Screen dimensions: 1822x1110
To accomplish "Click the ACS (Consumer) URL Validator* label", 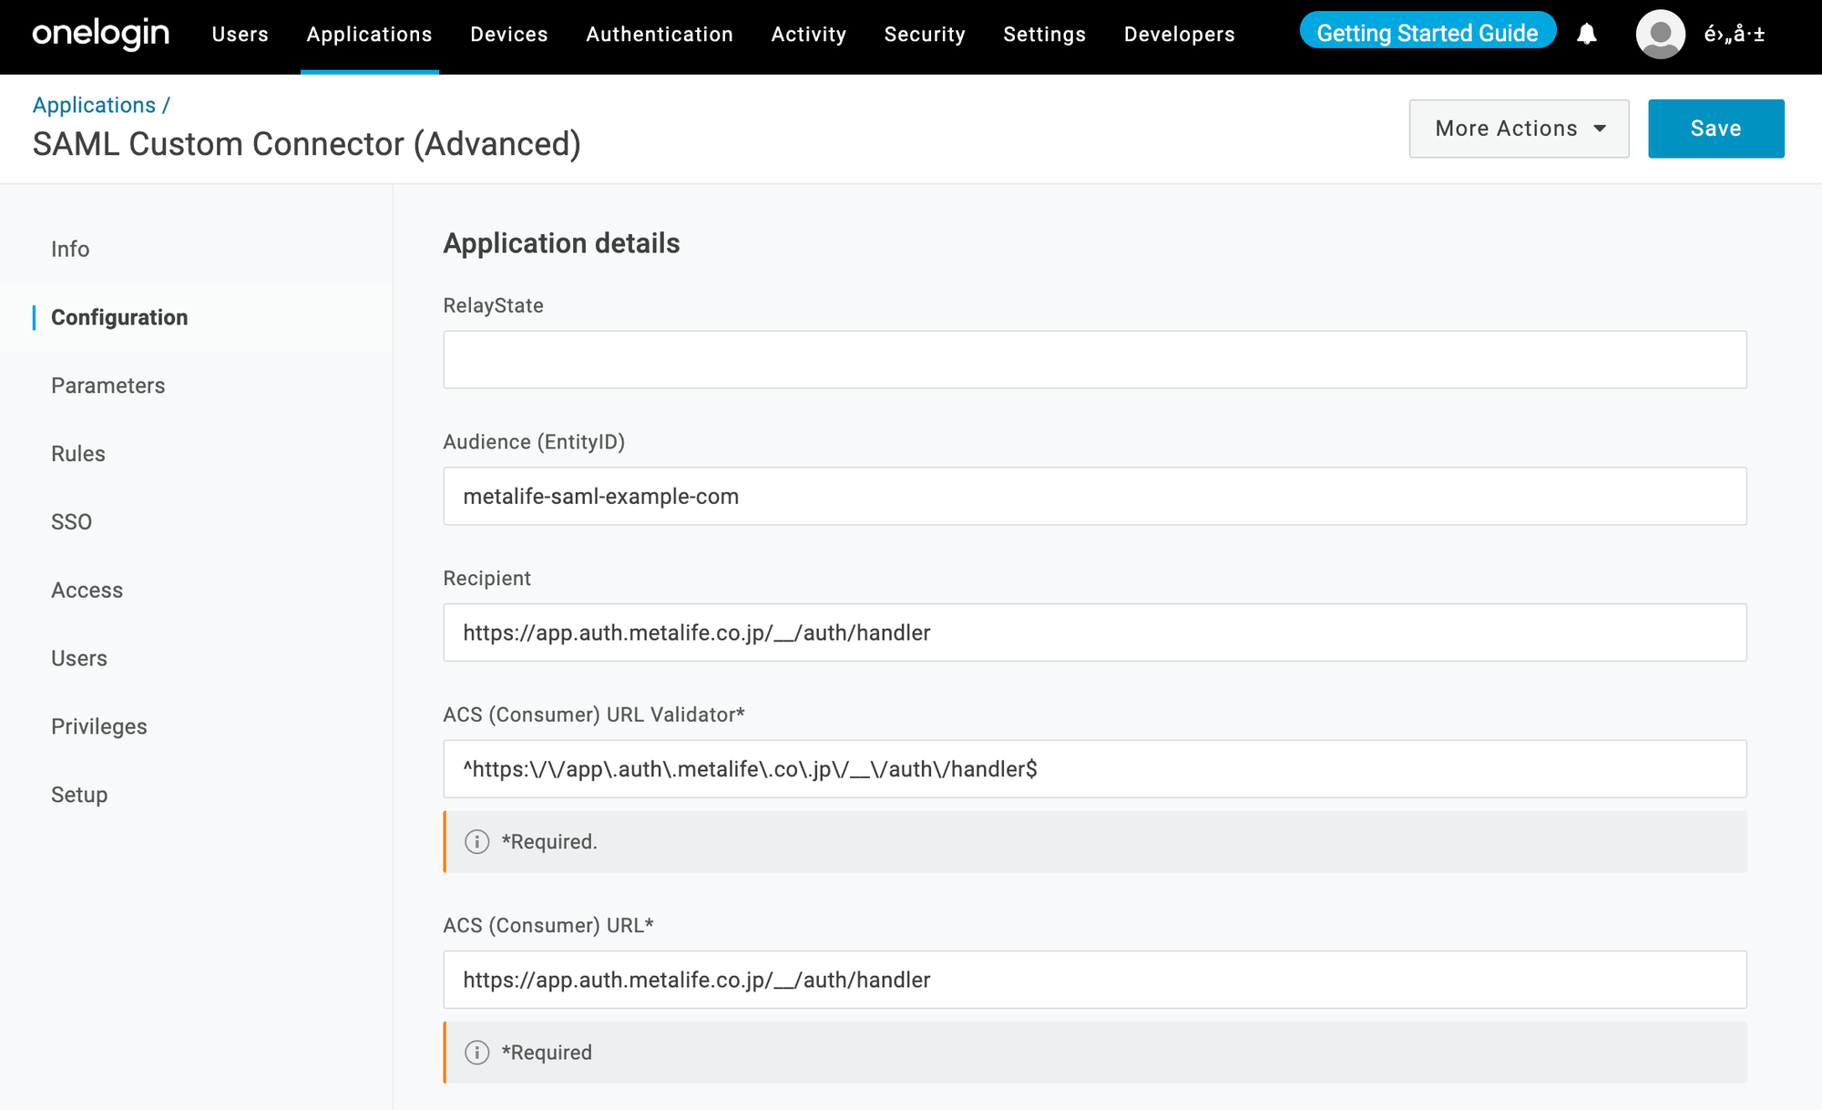I will [594, 714].
